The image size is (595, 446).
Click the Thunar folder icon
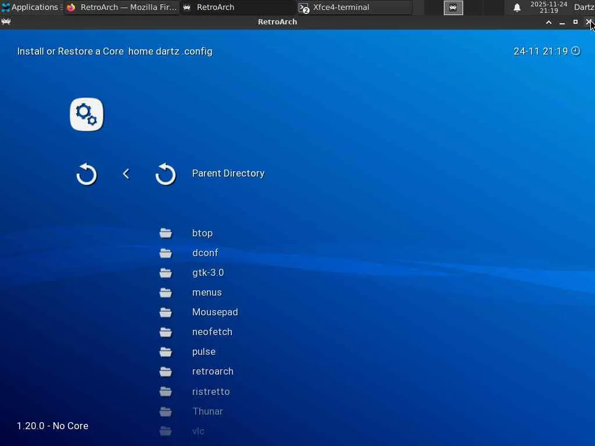tap(166, 412)
